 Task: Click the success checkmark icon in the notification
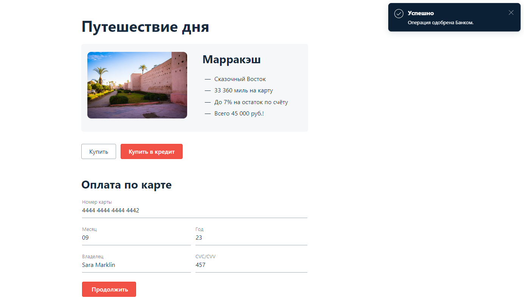coord(399,13)
